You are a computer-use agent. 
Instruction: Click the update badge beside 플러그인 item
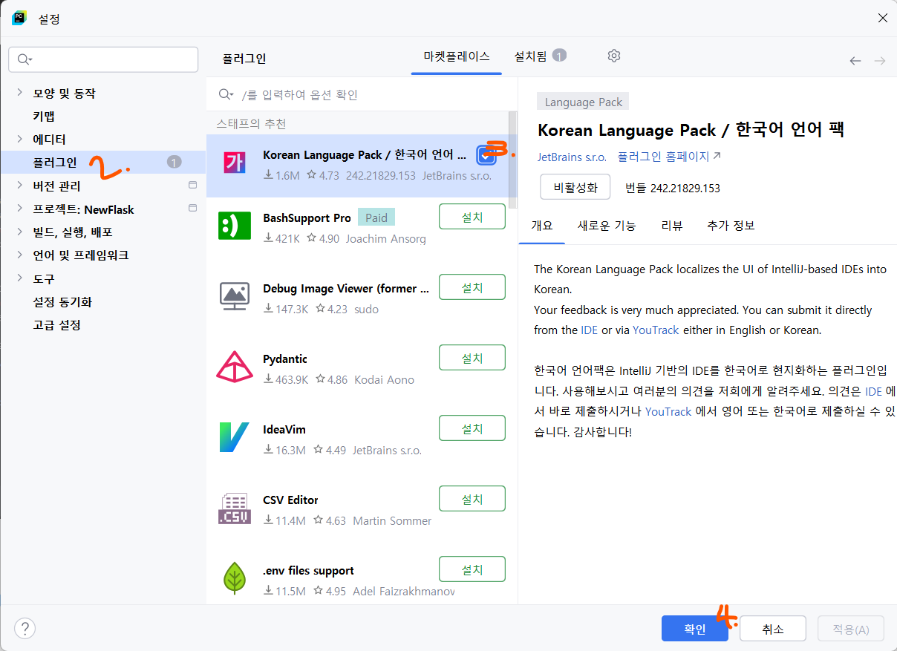coord(174,162)
